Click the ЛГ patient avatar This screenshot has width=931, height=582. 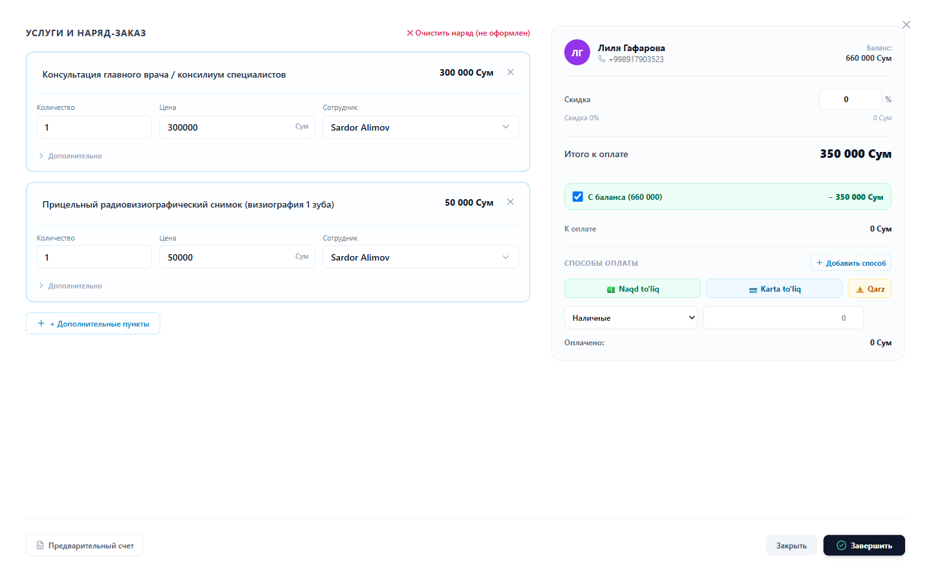(577, 52)
